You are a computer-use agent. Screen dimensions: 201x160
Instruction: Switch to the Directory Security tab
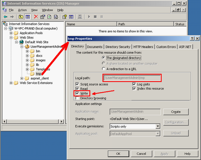(118, 47)
